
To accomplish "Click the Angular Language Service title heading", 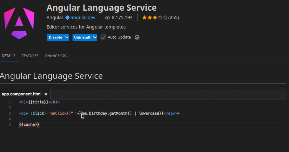I will (101, 7).
